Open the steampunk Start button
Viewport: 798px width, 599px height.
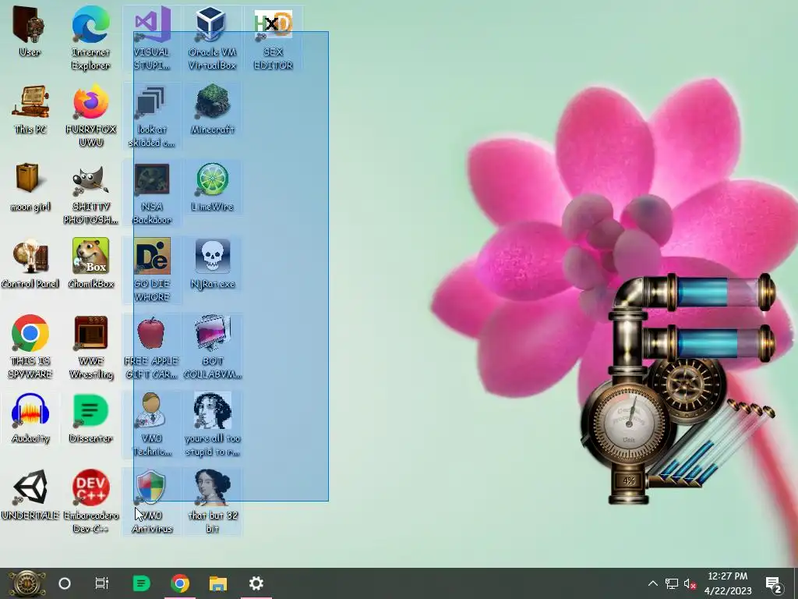coord(26,583)
